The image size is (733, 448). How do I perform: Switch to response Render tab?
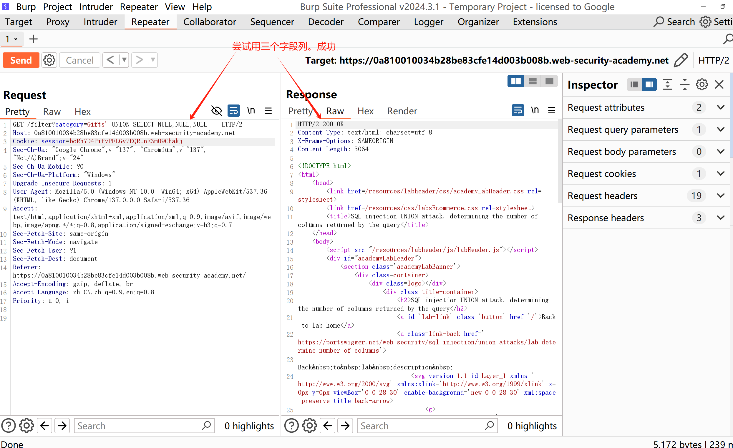[402, 111]
